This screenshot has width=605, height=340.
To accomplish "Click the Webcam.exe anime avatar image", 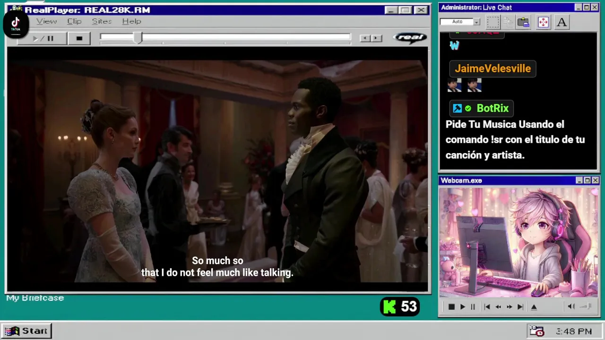I will click(519, 243).
